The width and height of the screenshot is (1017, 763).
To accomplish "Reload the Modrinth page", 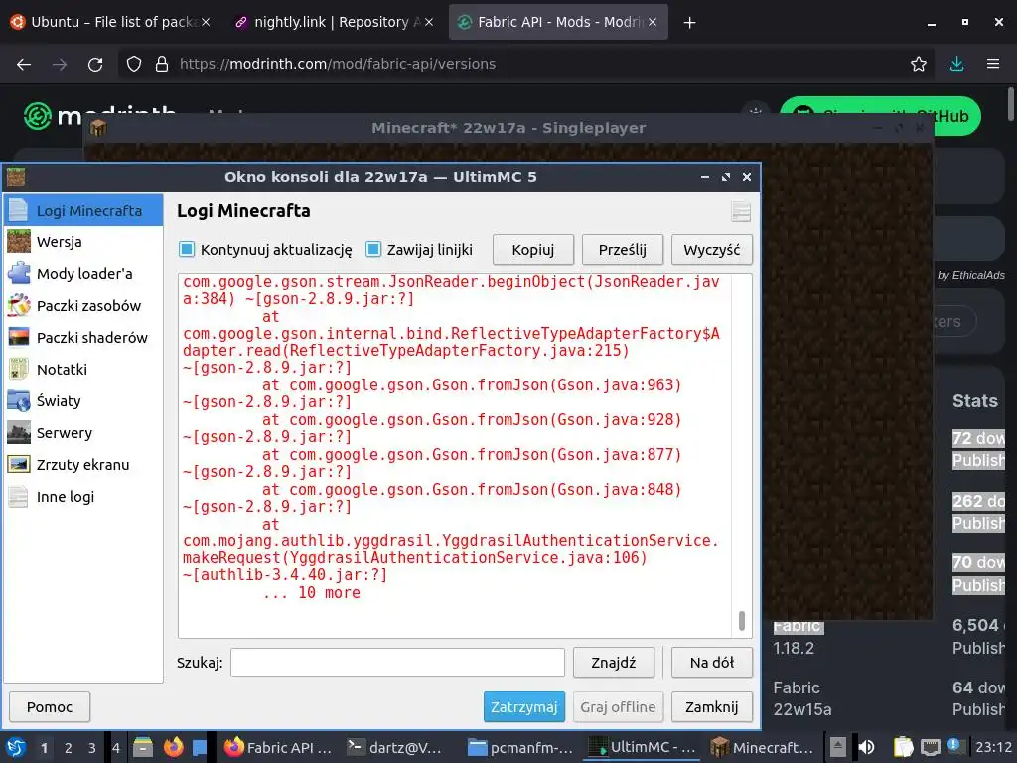I will (95, 64).
